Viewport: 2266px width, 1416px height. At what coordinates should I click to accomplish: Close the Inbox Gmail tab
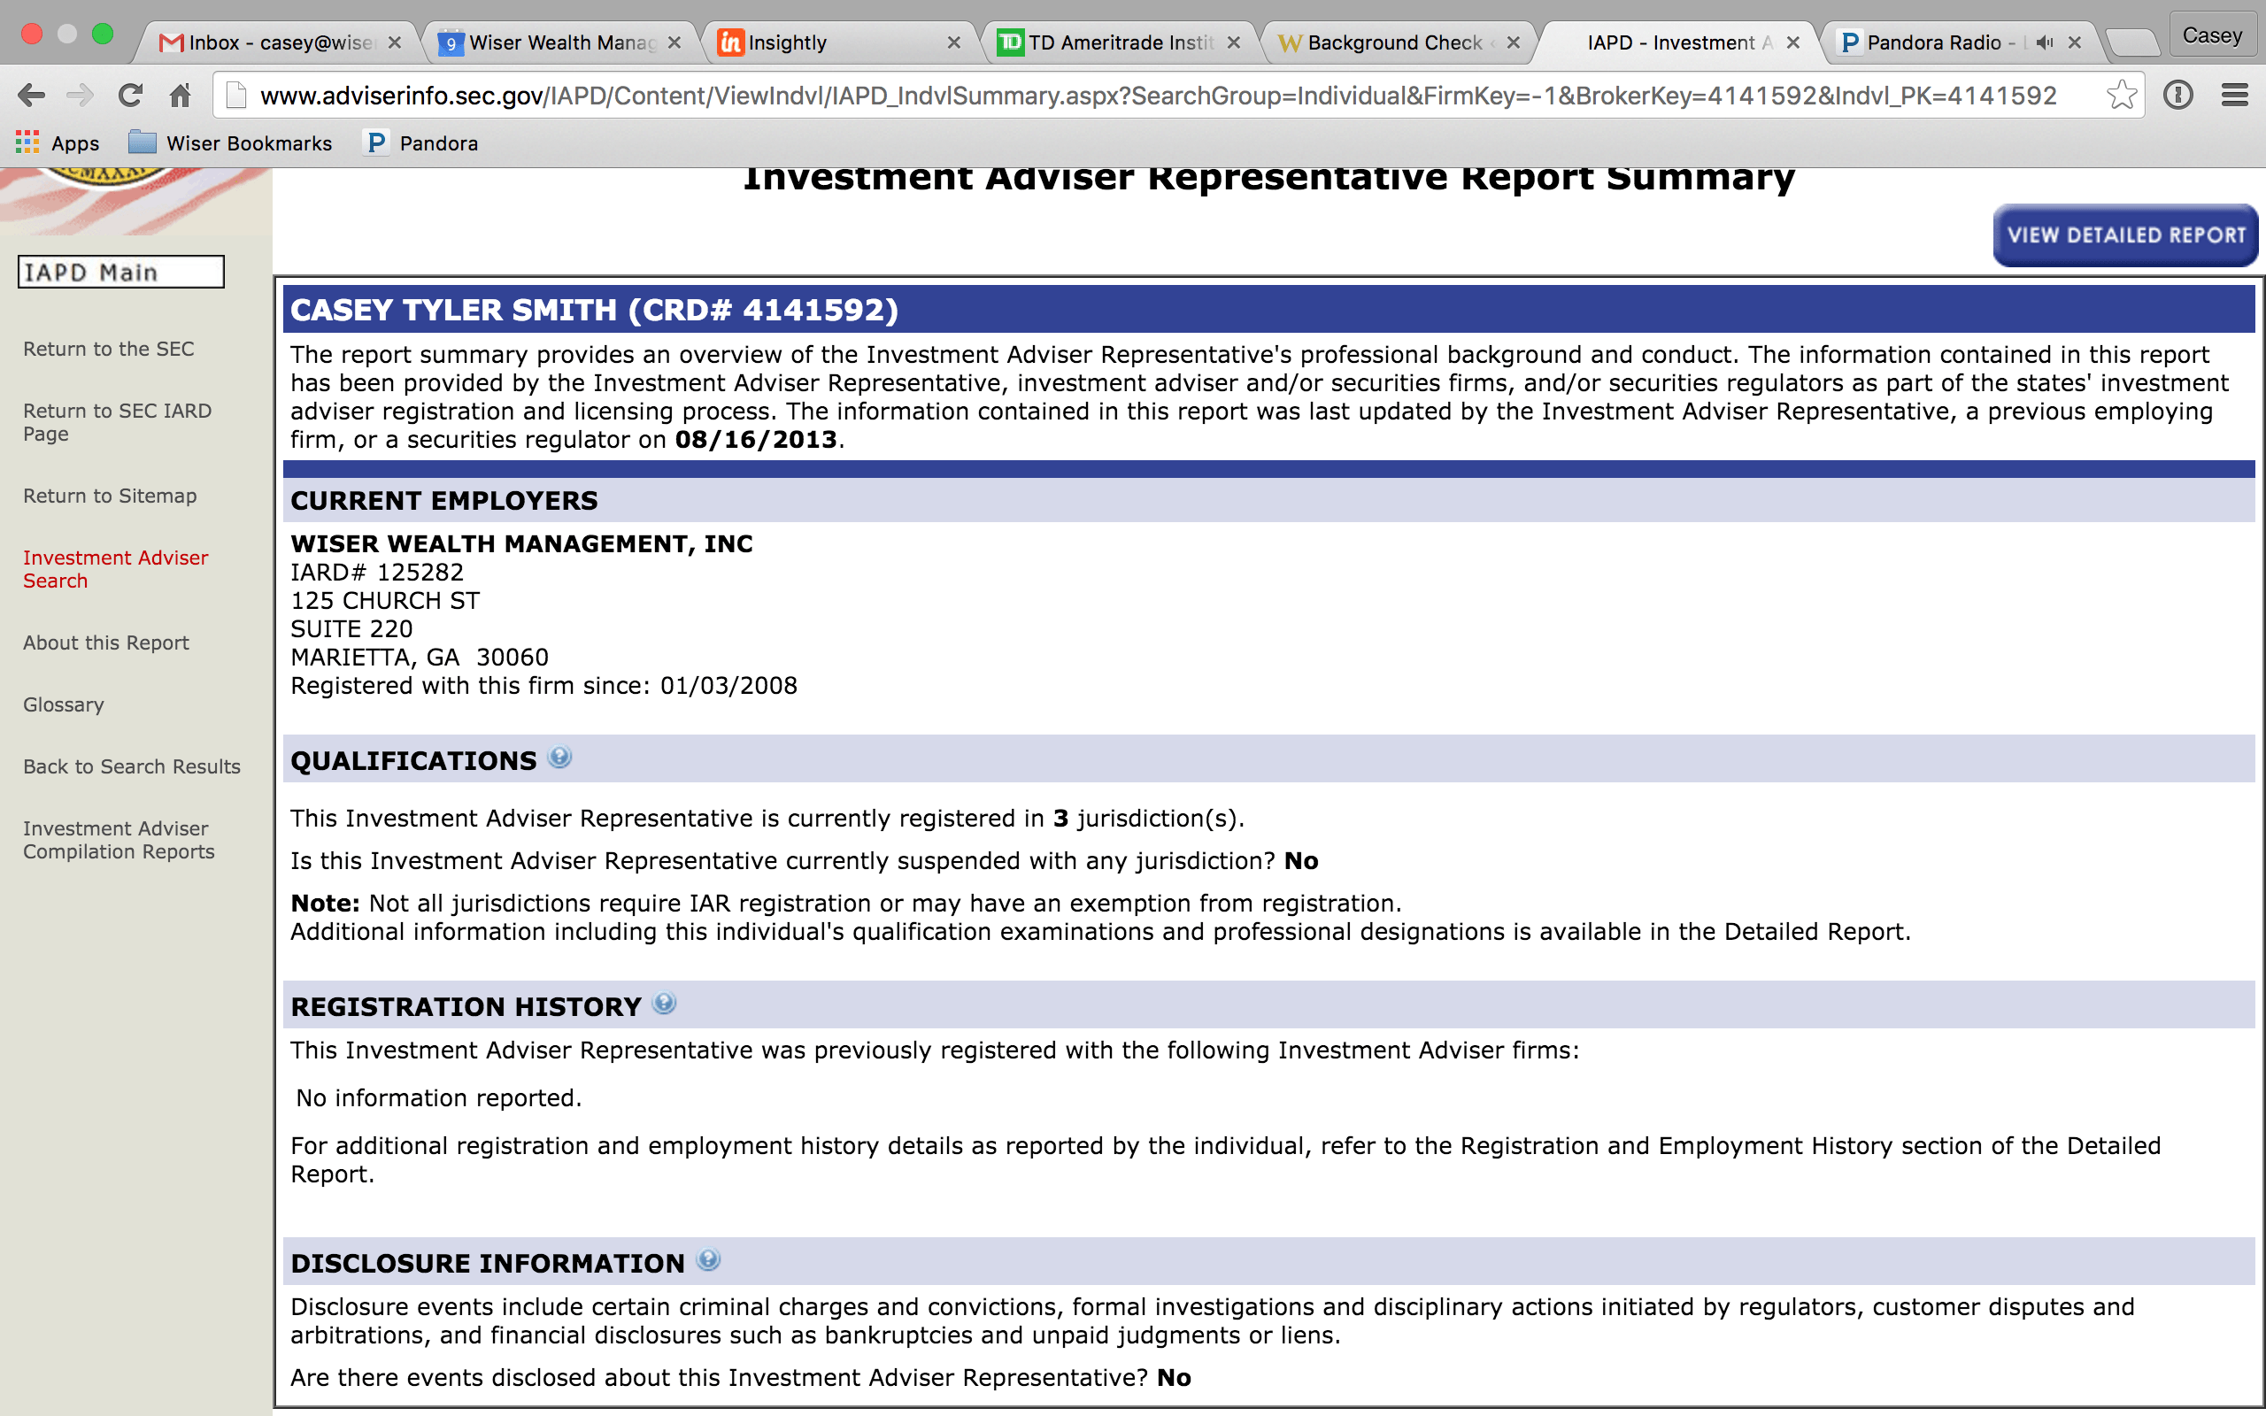(x=394, y=42)
